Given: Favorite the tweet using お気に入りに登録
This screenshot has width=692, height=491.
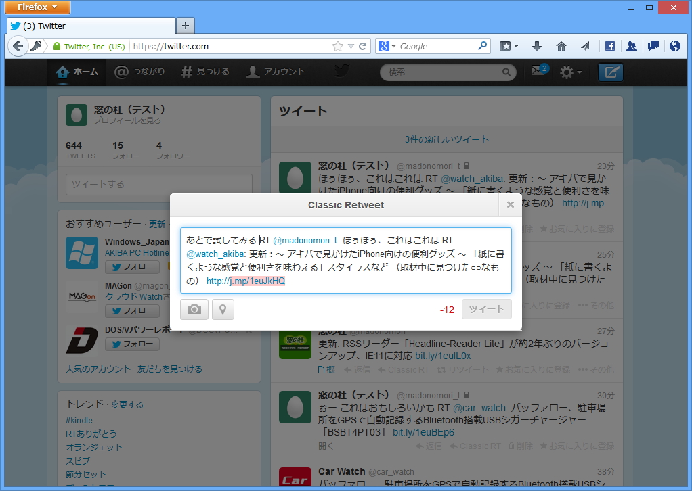Looking at the screenshot, I should click(537, 369).
